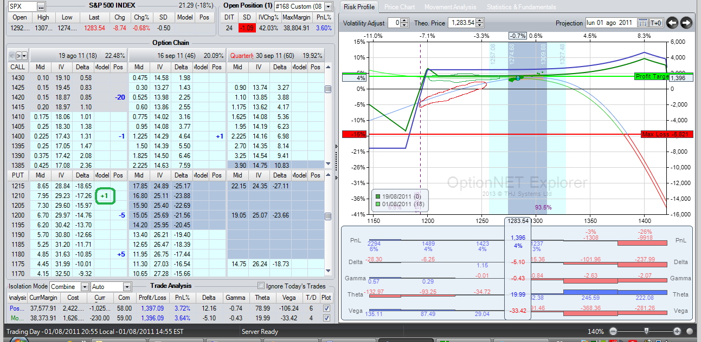Click the zoom slider handle in status bar
Screen dimensions: 701x342
tap(646, 331)
